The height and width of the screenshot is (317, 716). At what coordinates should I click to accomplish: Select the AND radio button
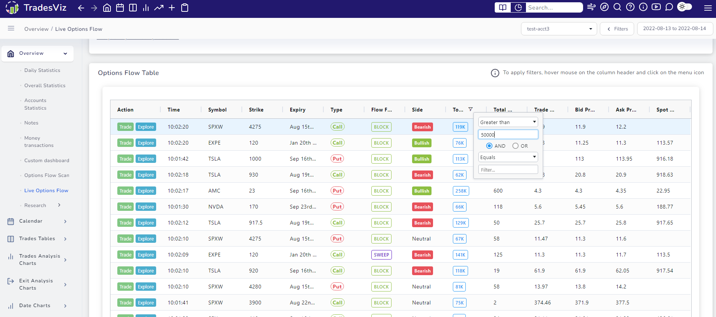pos(489,146)
